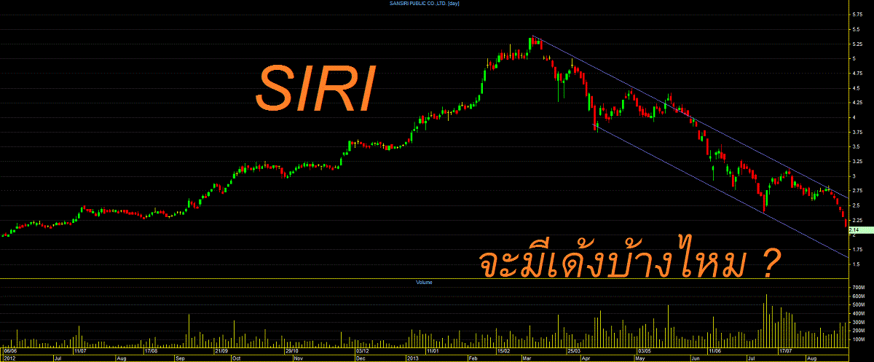Click the 03/12 date label
The width and height of the screenshot is (874, 362).
point(364,350)
